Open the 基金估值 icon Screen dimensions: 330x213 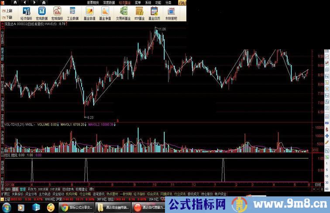89,13
